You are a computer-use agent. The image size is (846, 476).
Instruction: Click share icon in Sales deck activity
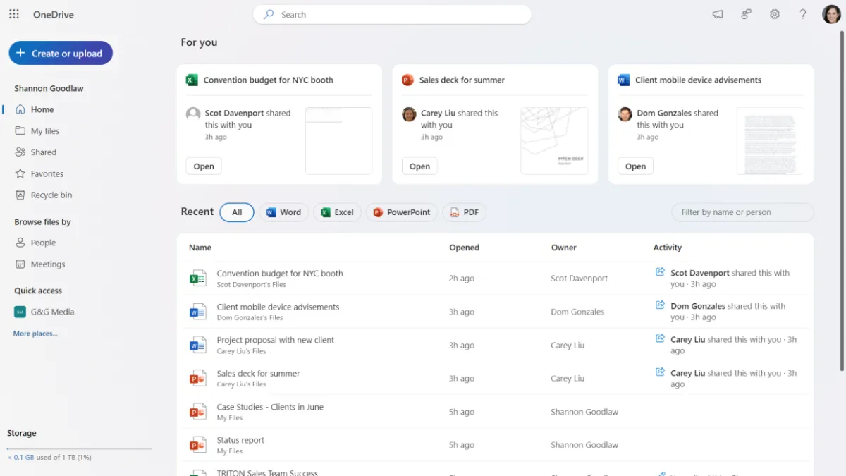coord(660,372)
